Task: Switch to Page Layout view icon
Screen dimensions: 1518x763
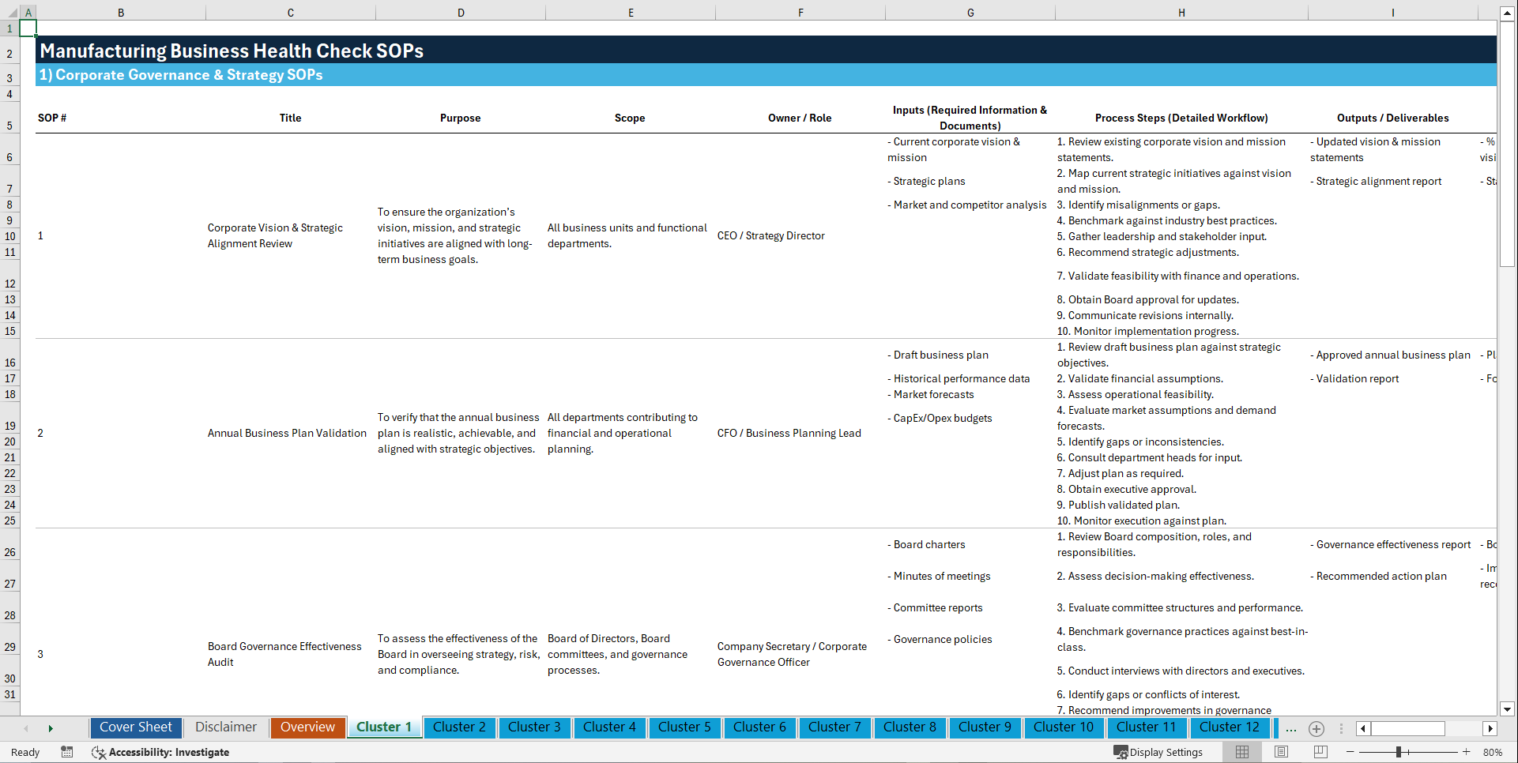Action: tap(1280, 752)
